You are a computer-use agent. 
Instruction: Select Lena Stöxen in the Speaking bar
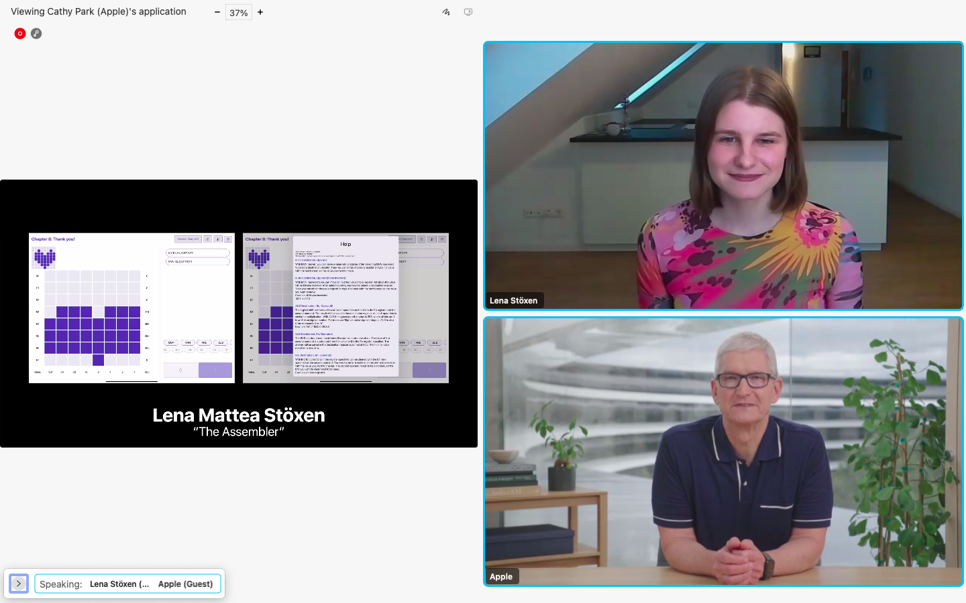[119, 584]
